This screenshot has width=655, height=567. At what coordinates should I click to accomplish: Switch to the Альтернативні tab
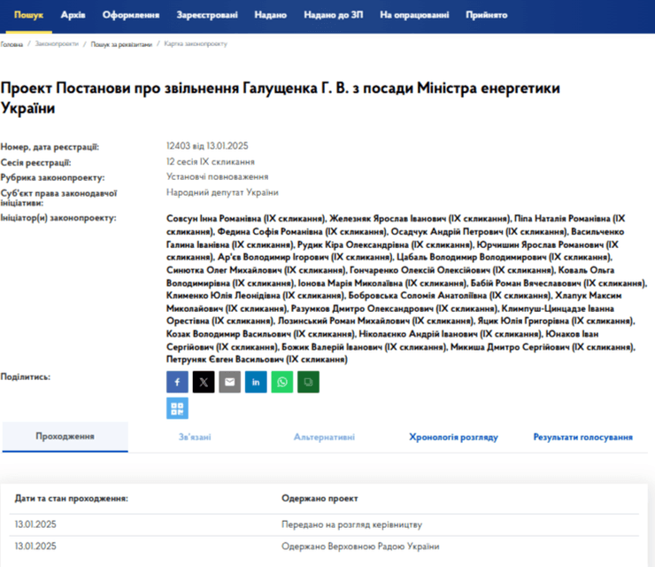pos(324,437)
